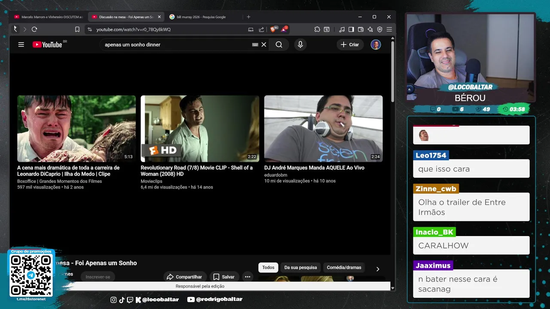Select the 'Da sua pesquisa' filter chip
This screenshot has height=309, width=550.
tap(300, 267)
